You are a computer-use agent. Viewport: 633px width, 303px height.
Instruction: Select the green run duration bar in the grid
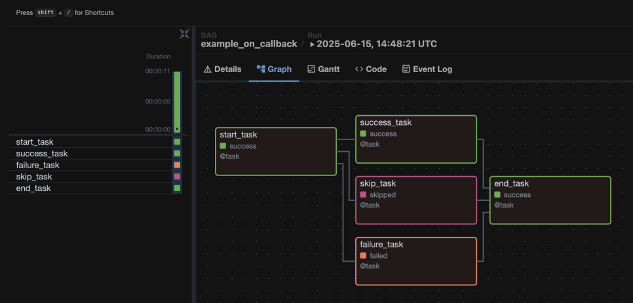point(177,102)
